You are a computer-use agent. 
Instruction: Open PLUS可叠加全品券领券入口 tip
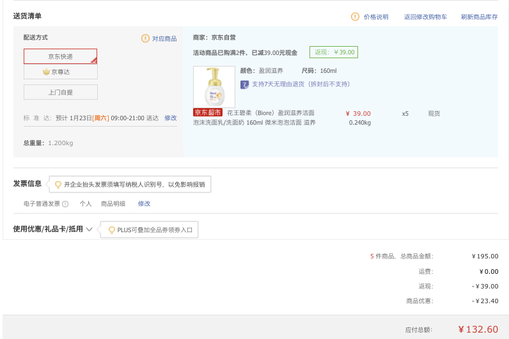point(150,230)
